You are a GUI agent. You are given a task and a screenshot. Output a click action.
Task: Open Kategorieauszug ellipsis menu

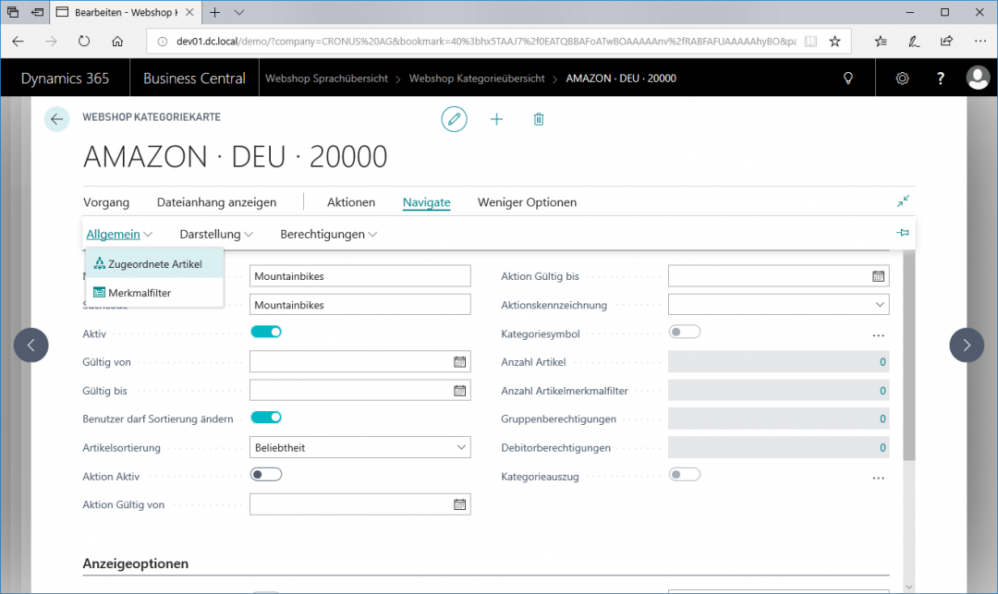879,478
